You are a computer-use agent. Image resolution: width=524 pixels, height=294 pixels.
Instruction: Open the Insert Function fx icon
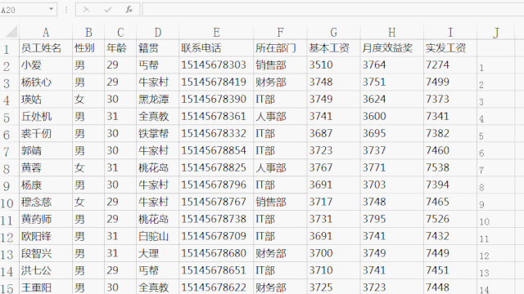tap(129, 10)
